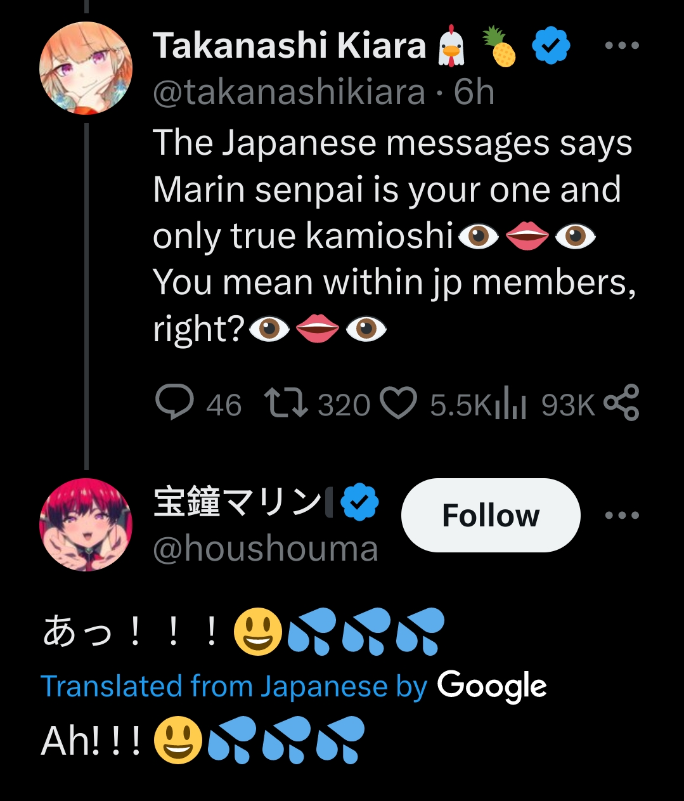Tap the repost icon on Kiara's tweet
The width and height of the screenshot is (684, 801).
tap(285, 404)
